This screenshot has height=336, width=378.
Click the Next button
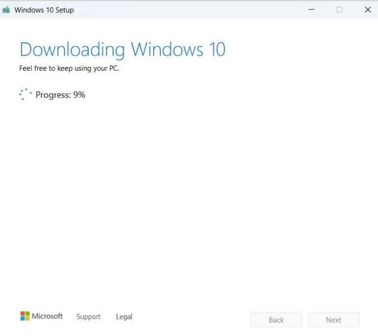click(333, 320)
